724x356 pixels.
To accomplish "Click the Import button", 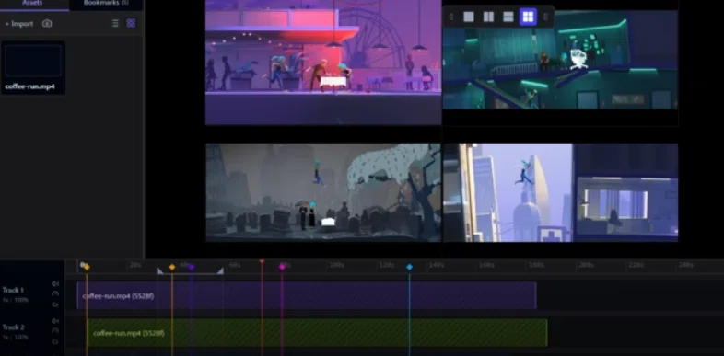I will (x=19, y=24).
